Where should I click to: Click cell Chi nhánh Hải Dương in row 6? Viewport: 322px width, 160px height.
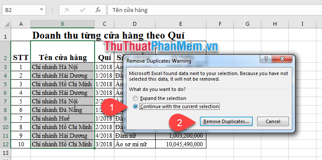point(63,93)
